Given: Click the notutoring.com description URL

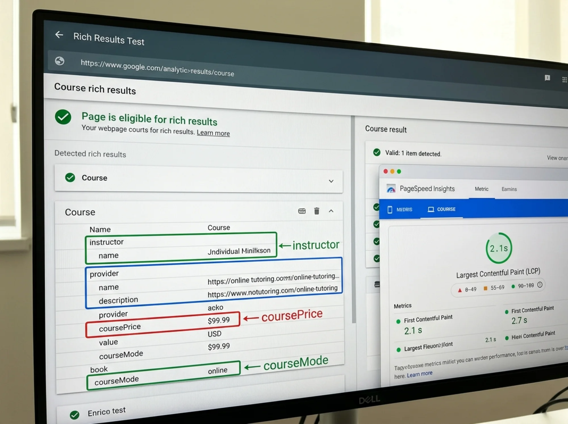Looking at the screenshot, I should pos(272,291).
